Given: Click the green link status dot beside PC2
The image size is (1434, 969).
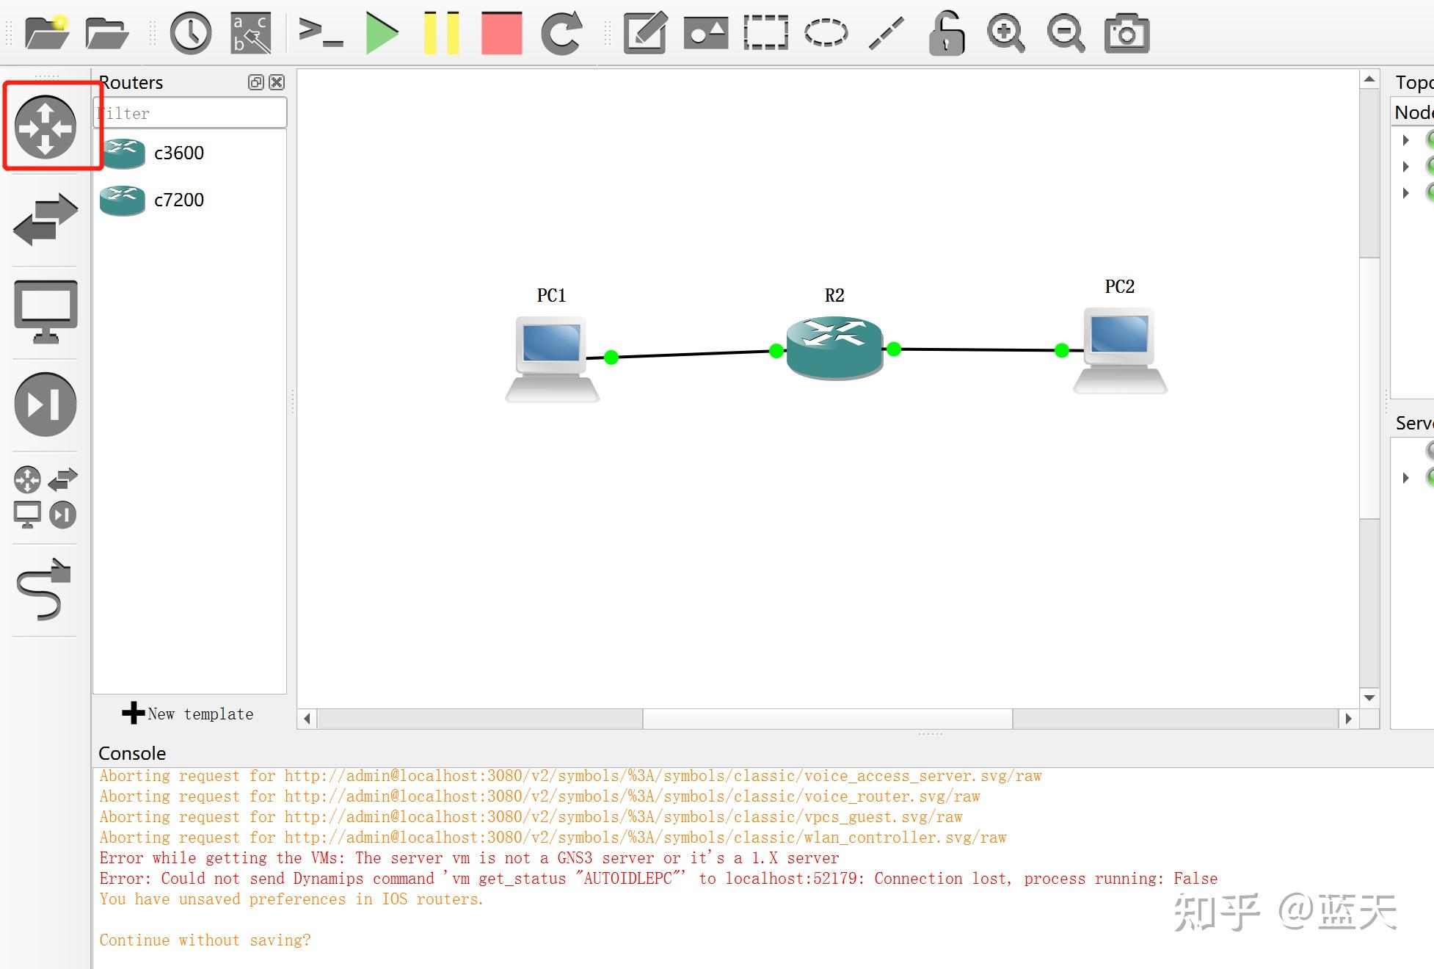Looking at the screenshot, I should click(1061, 350).
